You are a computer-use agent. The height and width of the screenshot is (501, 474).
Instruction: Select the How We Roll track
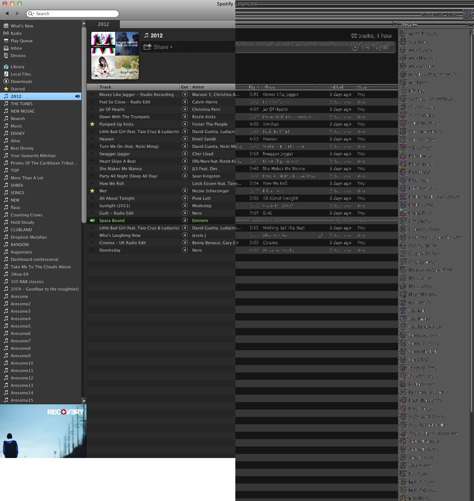(112, 183)
